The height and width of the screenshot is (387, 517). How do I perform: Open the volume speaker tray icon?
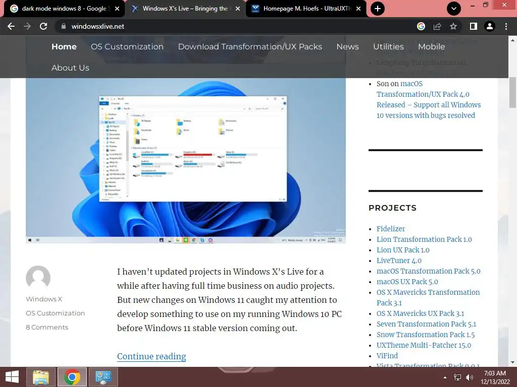[x=469, y=377]
